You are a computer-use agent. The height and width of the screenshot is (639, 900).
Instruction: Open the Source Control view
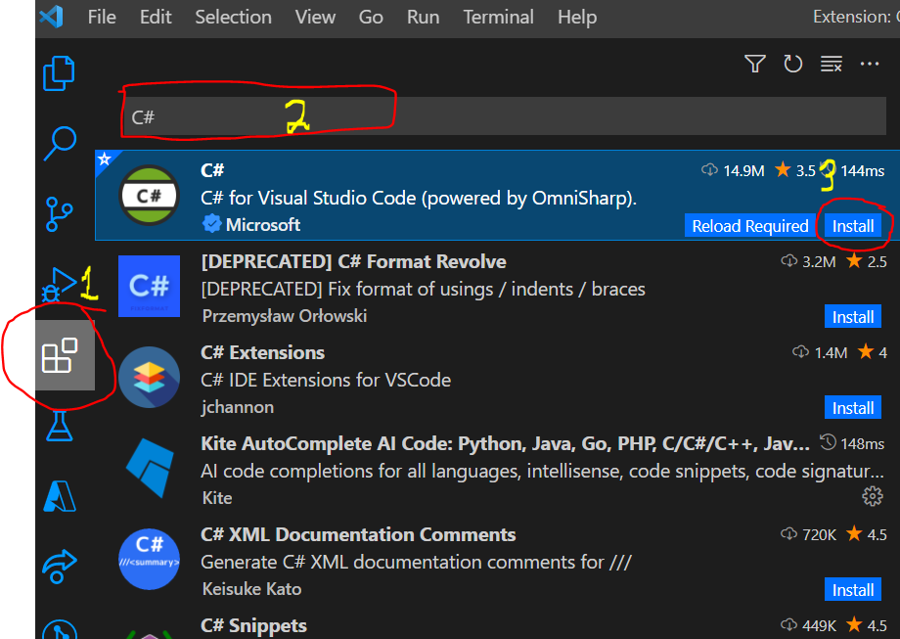pyautogui.click(x=59, y=214)
